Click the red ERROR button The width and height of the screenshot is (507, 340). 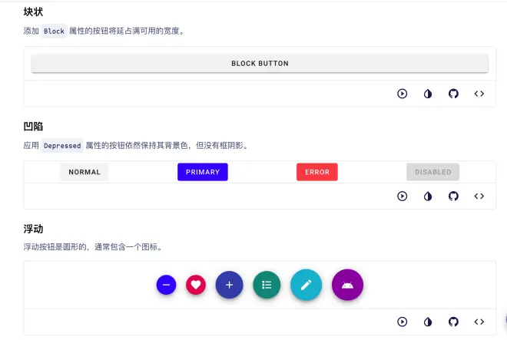317,172
